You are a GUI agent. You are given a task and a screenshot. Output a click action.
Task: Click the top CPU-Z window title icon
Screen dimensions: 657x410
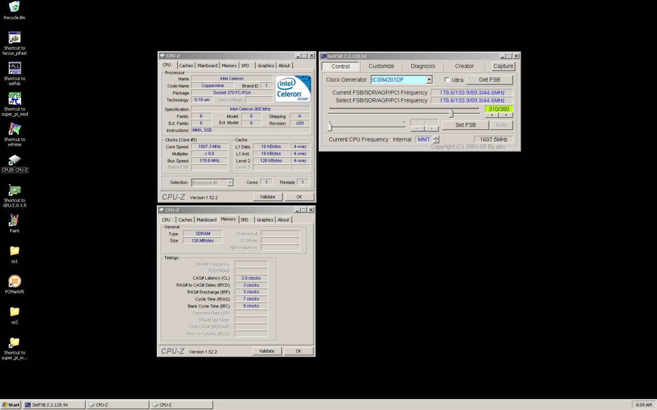click(162, 56)
